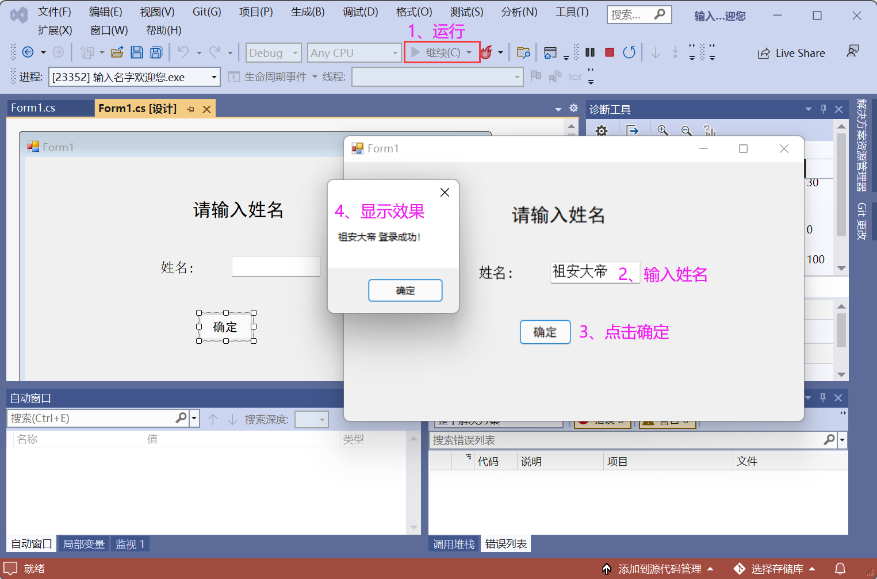Click the hot reload flame icon
This screenshot has width=877, height=579.
[x=487, y=52]
